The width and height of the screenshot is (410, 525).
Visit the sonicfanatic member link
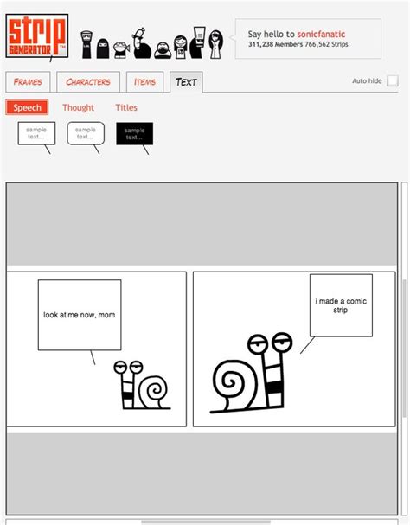pos(321,34)
